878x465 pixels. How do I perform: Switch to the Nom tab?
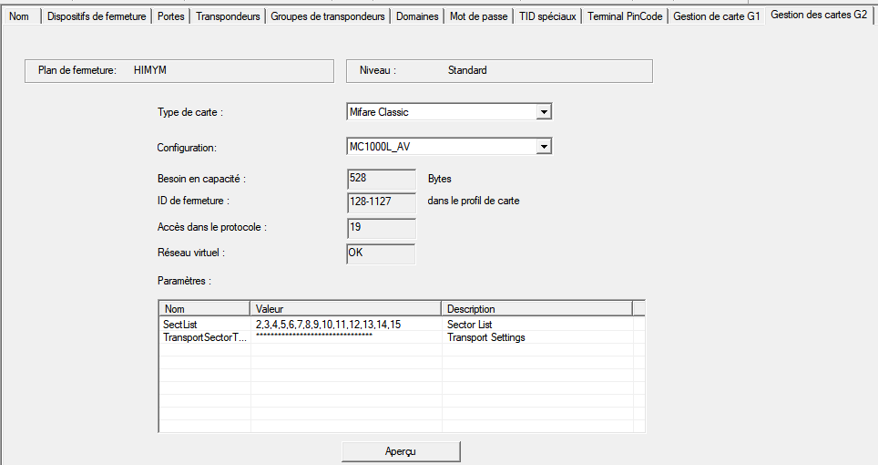19,16
